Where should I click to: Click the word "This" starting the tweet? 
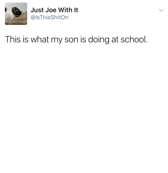[x=13, y=39]
